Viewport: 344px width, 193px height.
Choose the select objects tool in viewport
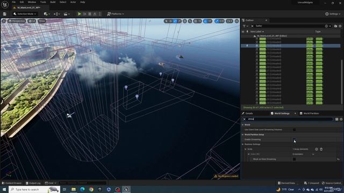(x=166, y=21)
